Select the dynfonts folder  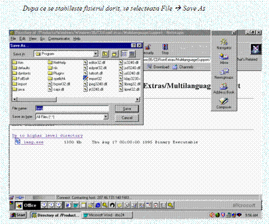(x=21, y=73)
